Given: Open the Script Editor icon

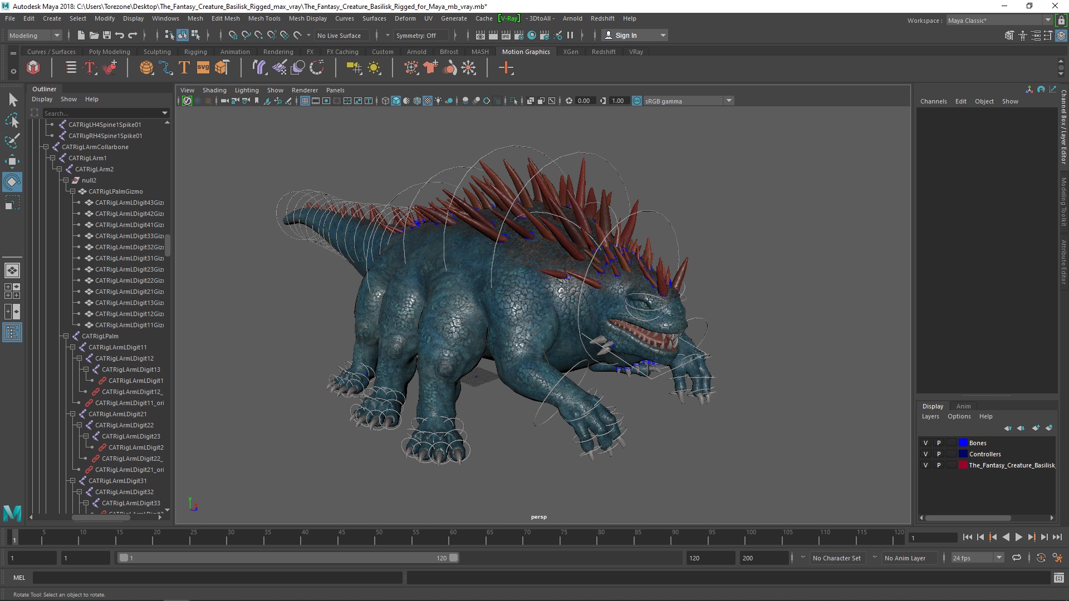Looking at the screenshot, I should (1059, 578).
